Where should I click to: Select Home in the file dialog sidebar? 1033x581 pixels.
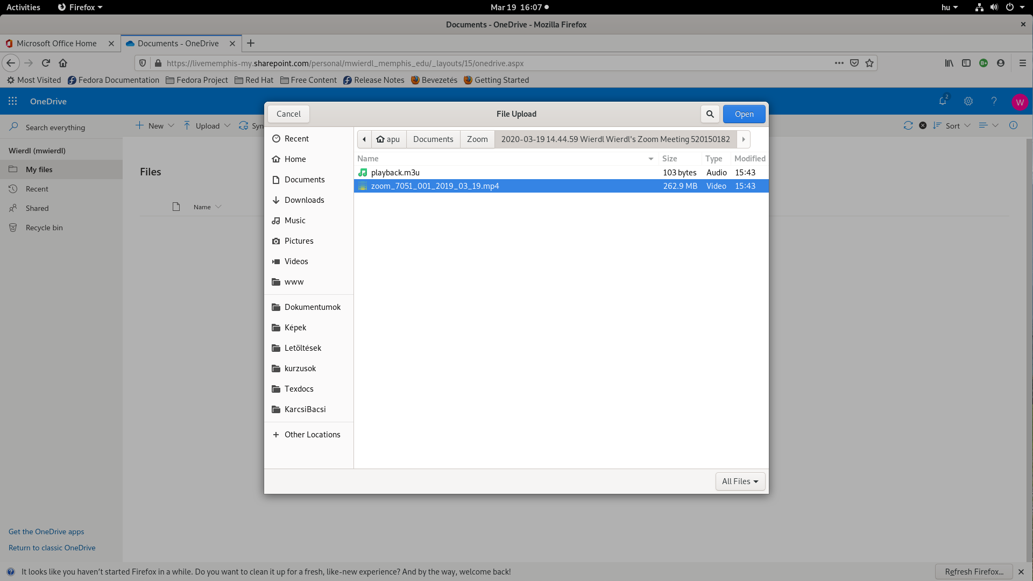309,159
